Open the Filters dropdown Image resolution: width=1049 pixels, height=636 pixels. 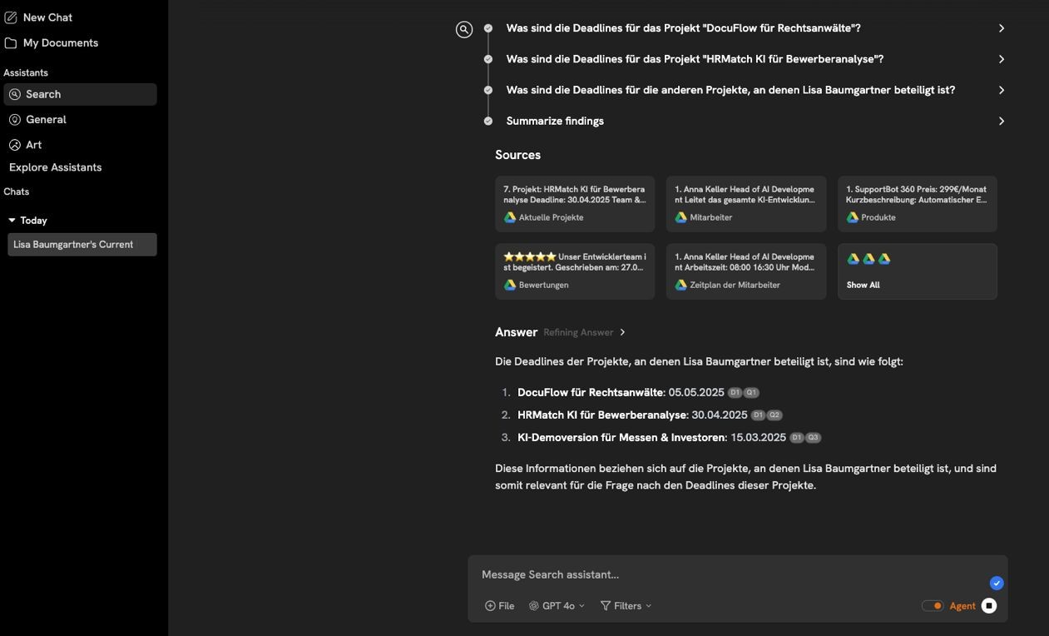(626, 606)
